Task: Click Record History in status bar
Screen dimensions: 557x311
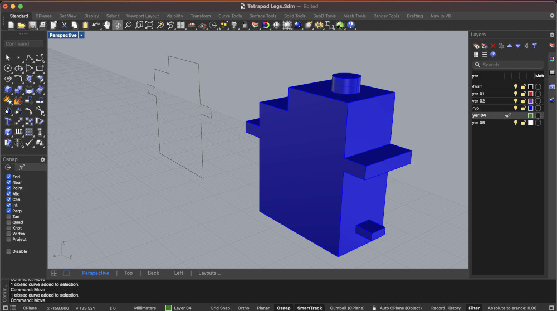Action: coord(446,308)
